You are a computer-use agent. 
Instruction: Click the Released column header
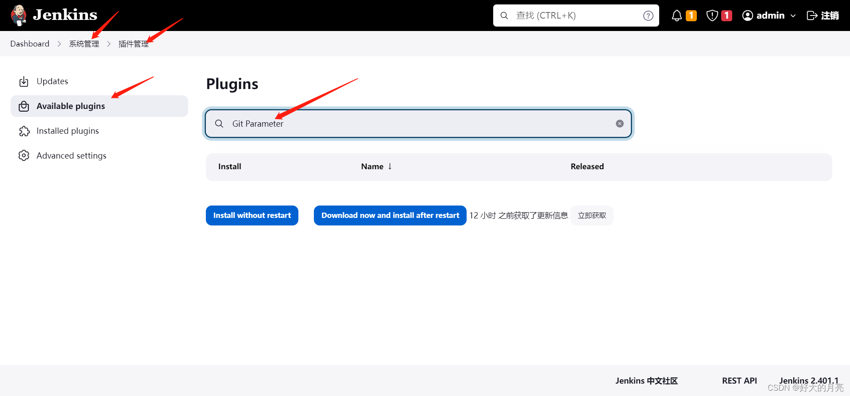pyautogui.click(x=587, y=167)
